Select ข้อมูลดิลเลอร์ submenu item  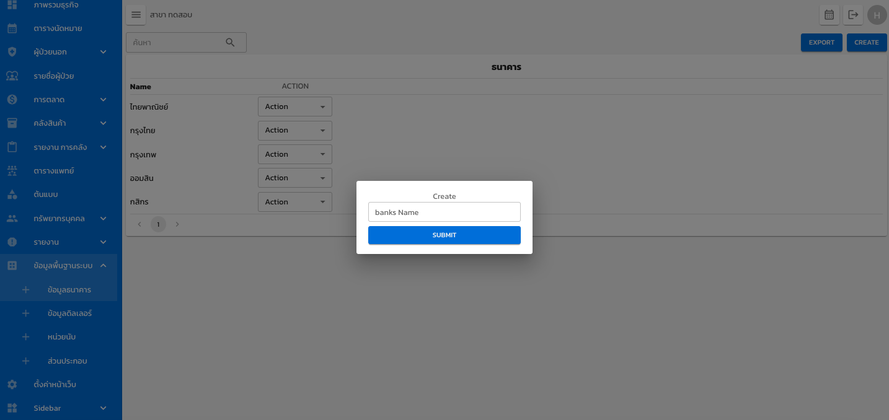click(69, 313)
